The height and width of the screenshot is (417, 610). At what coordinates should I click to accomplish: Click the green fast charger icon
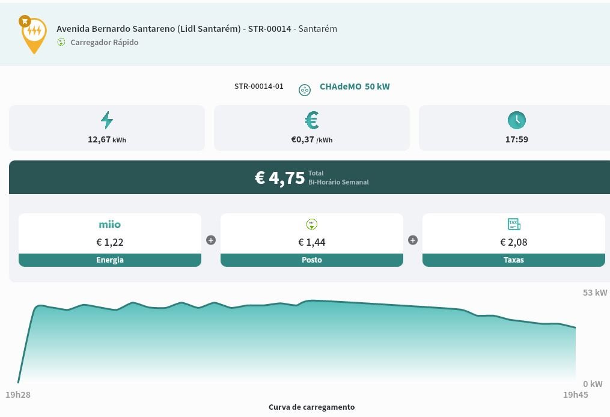(61, 42)
